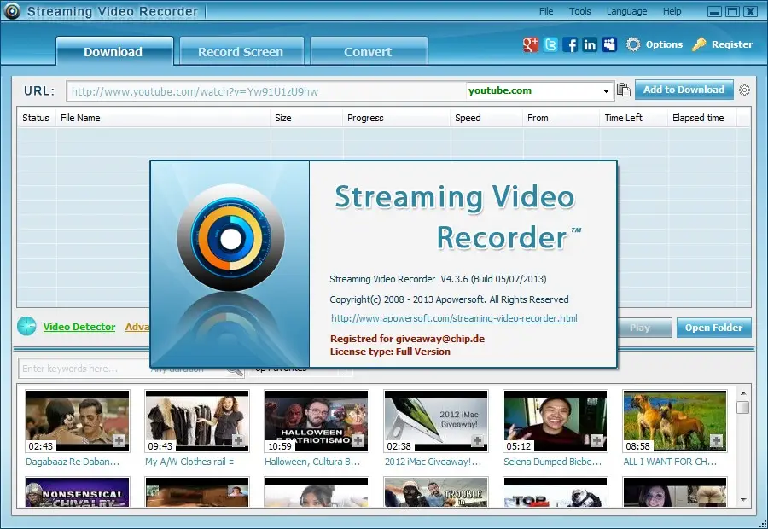Sort by the Elapsed time column header

pyautogui.click(x=702, y=118)
